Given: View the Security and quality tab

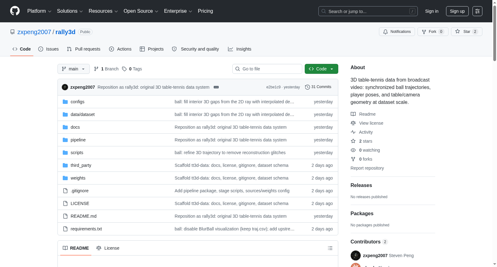Looking at the screenshot, I should coord(195,49).
